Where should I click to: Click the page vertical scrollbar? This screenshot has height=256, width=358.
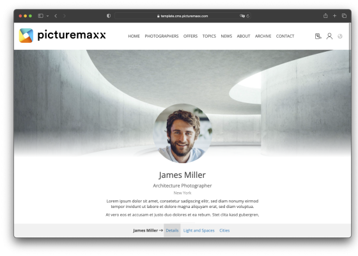350,48
